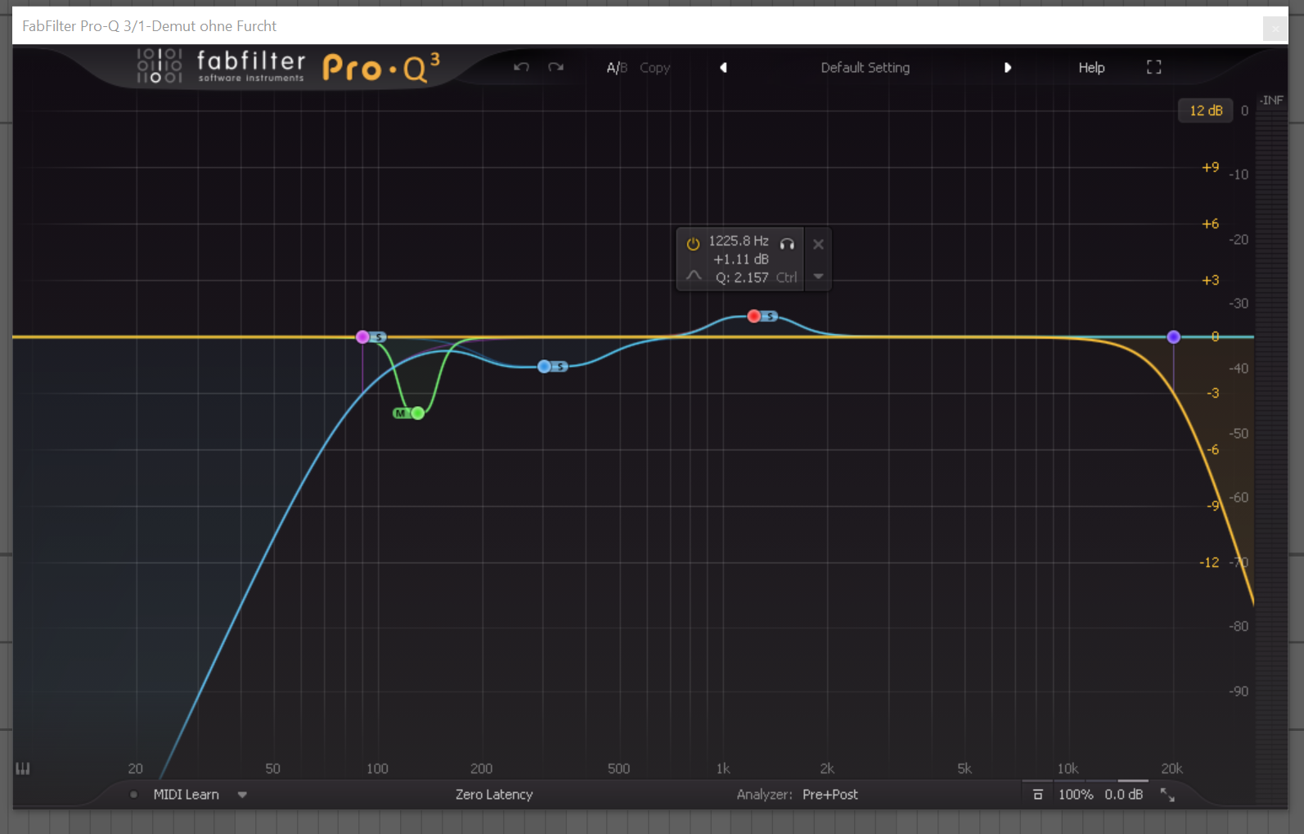Click the Copy button
The image size is (1304, 834).
[654, 68]
